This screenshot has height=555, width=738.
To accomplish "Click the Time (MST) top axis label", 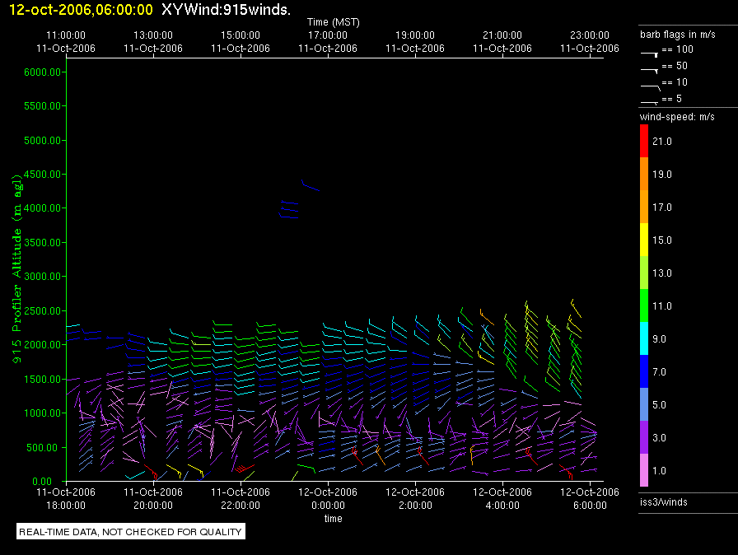I will point(332,21).
